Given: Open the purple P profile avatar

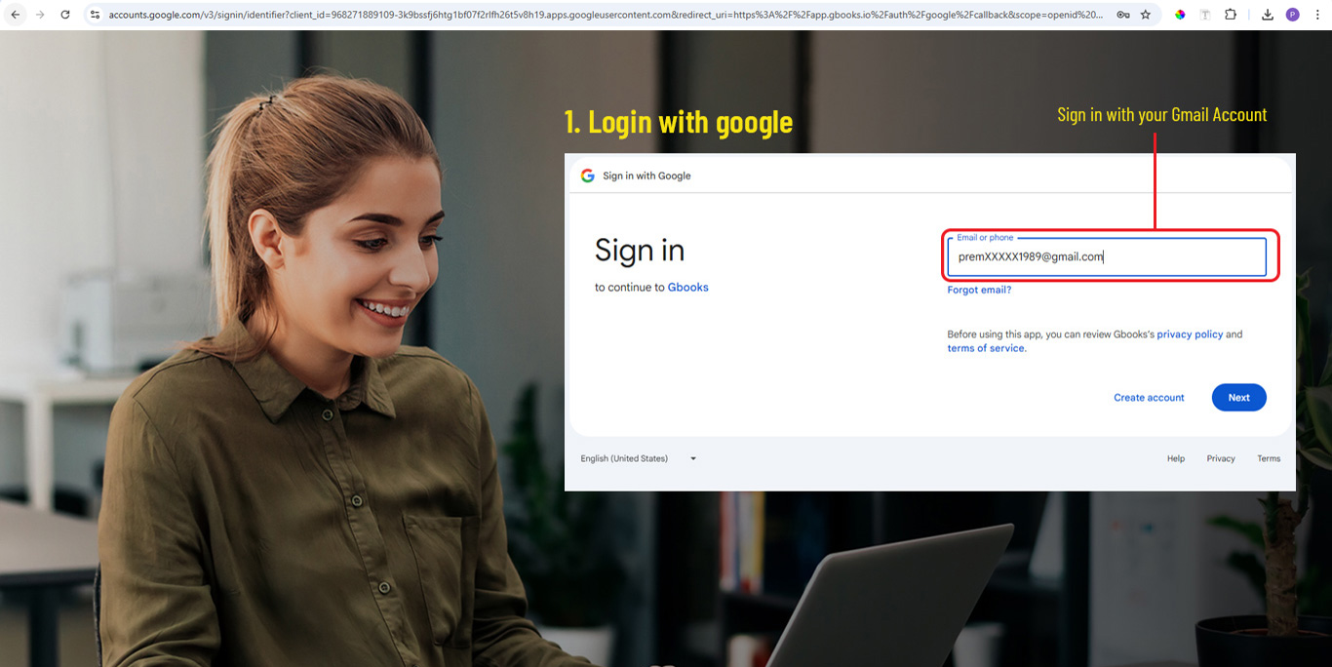Looking at the screenshot, I should [1293, 15].
